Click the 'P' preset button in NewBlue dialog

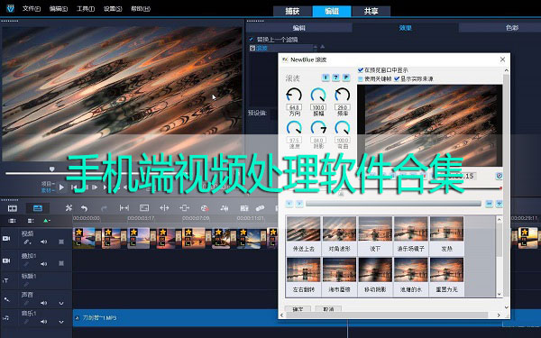(x=346, y=78)
